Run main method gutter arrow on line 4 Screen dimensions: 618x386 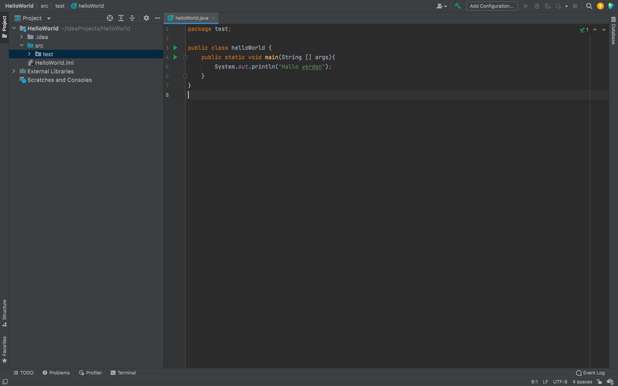tap(175, 57)
